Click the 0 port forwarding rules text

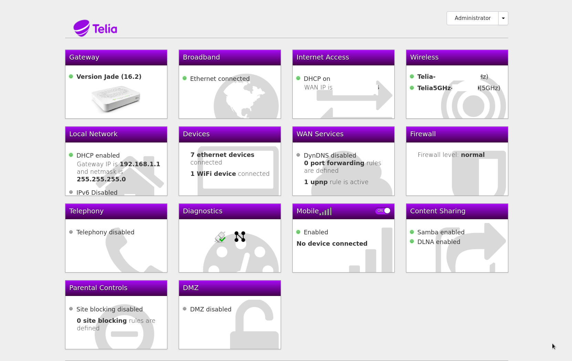pos(343,167)
